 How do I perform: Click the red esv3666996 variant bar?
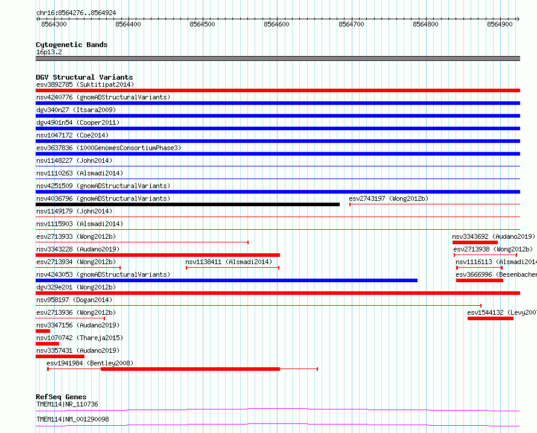pyautogui.click(x=480, y=280)
